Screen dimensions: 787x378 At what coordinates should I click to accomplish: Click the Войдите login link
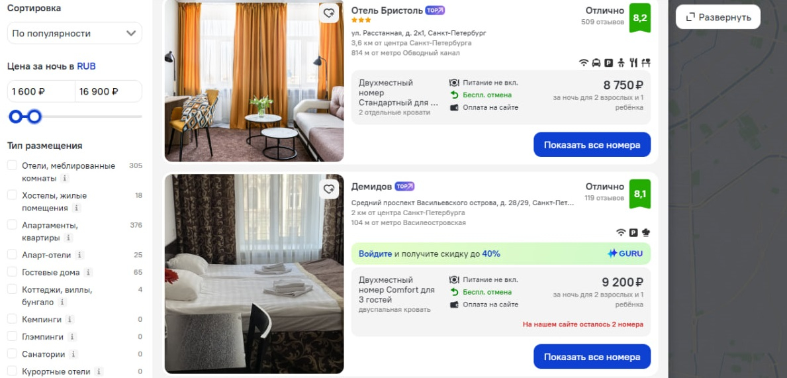pos(375,254)
